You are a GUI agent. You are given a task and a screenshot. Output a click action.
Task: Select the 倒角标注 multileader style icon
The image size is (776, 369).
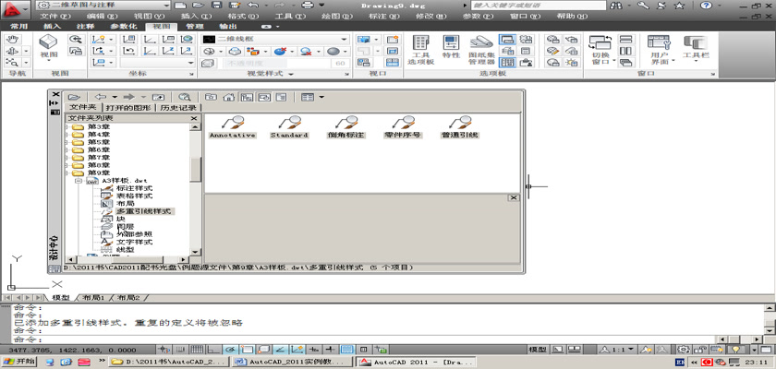pyautogui.click(x=346, y=127)
